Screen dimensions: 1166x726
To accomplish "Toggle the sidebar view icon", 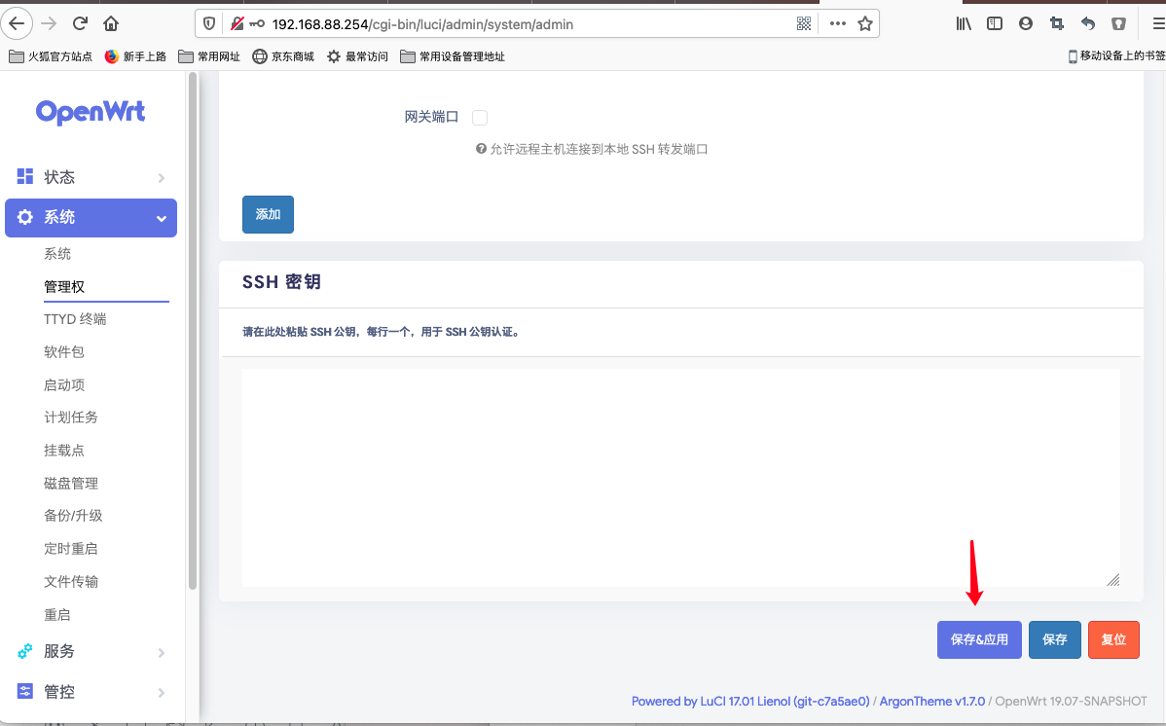I will coord(995,23).
